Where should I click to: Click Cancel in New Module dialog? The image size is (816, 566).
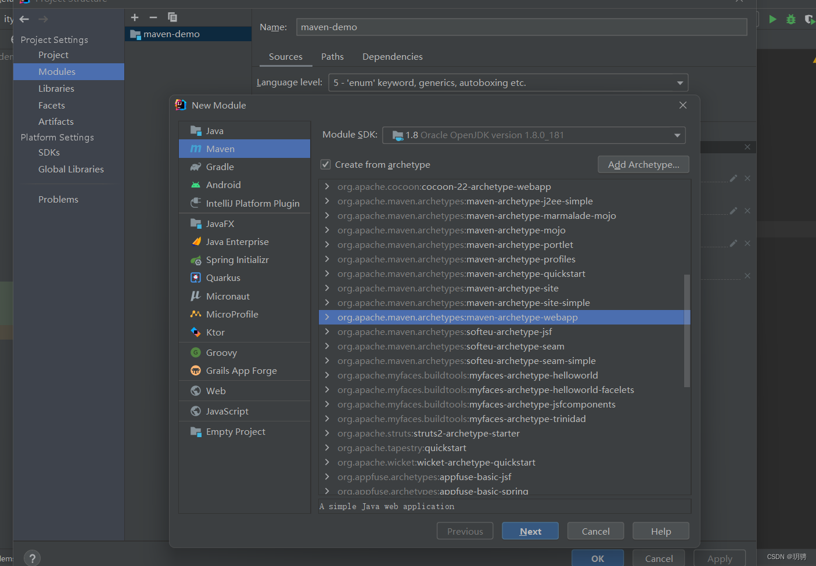tap(596, 531)
